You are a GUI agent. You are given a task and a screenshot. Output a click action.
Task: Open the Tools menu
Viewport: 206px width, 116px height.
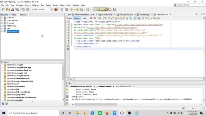pyautogui.click(x=69, y=5)
